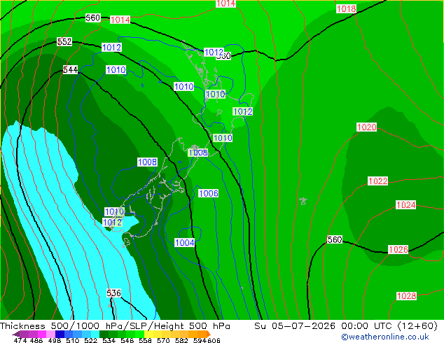Image resolution: width=444 pixels, height=343 pixels.
Task: Click the 1004 low pressure label
Action: pyautogui.click(x=185, y=242)
